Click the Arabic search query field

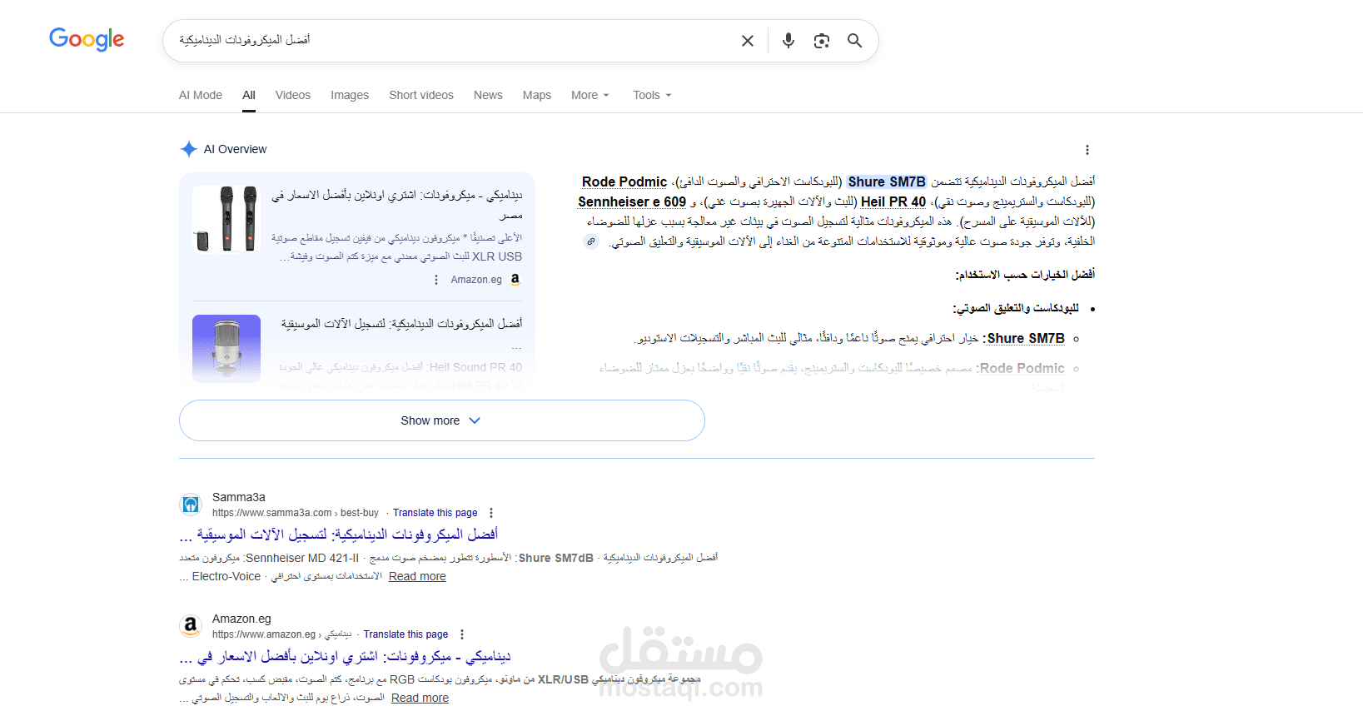point(450,40)
